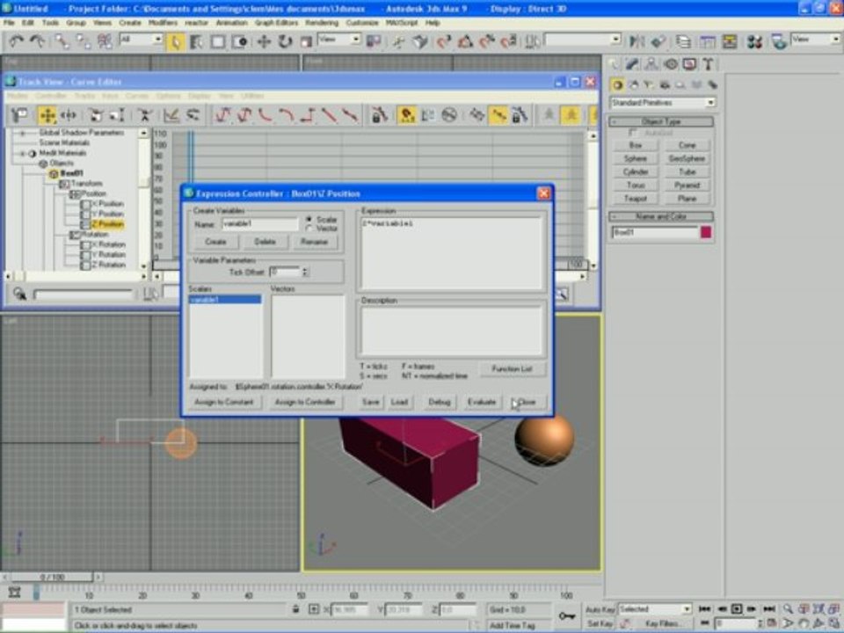The height and width of the screenshot is (633, 844).
Task: Switch to the Modify command panel
Action: (x=632, y=64)
